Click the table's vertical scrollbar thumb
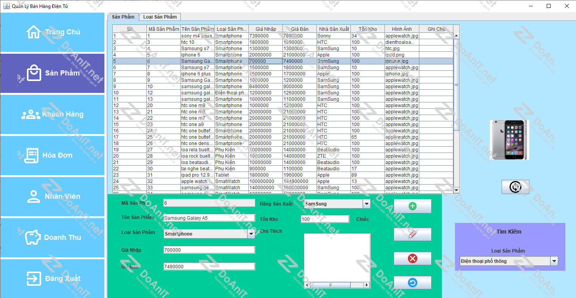The width and height of the screenshot is (576, 298). 456,85
